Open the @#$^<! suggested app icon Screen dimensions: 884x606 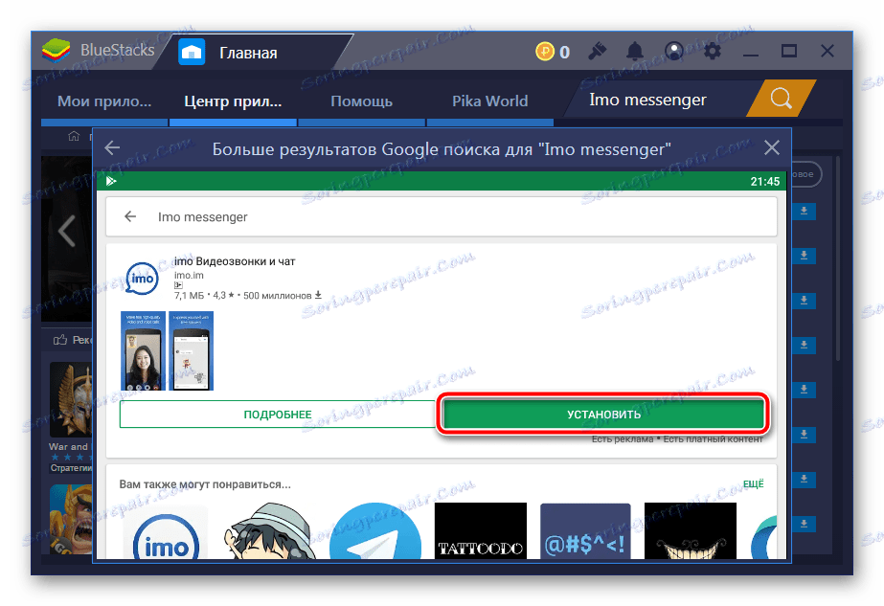[585, 531]
